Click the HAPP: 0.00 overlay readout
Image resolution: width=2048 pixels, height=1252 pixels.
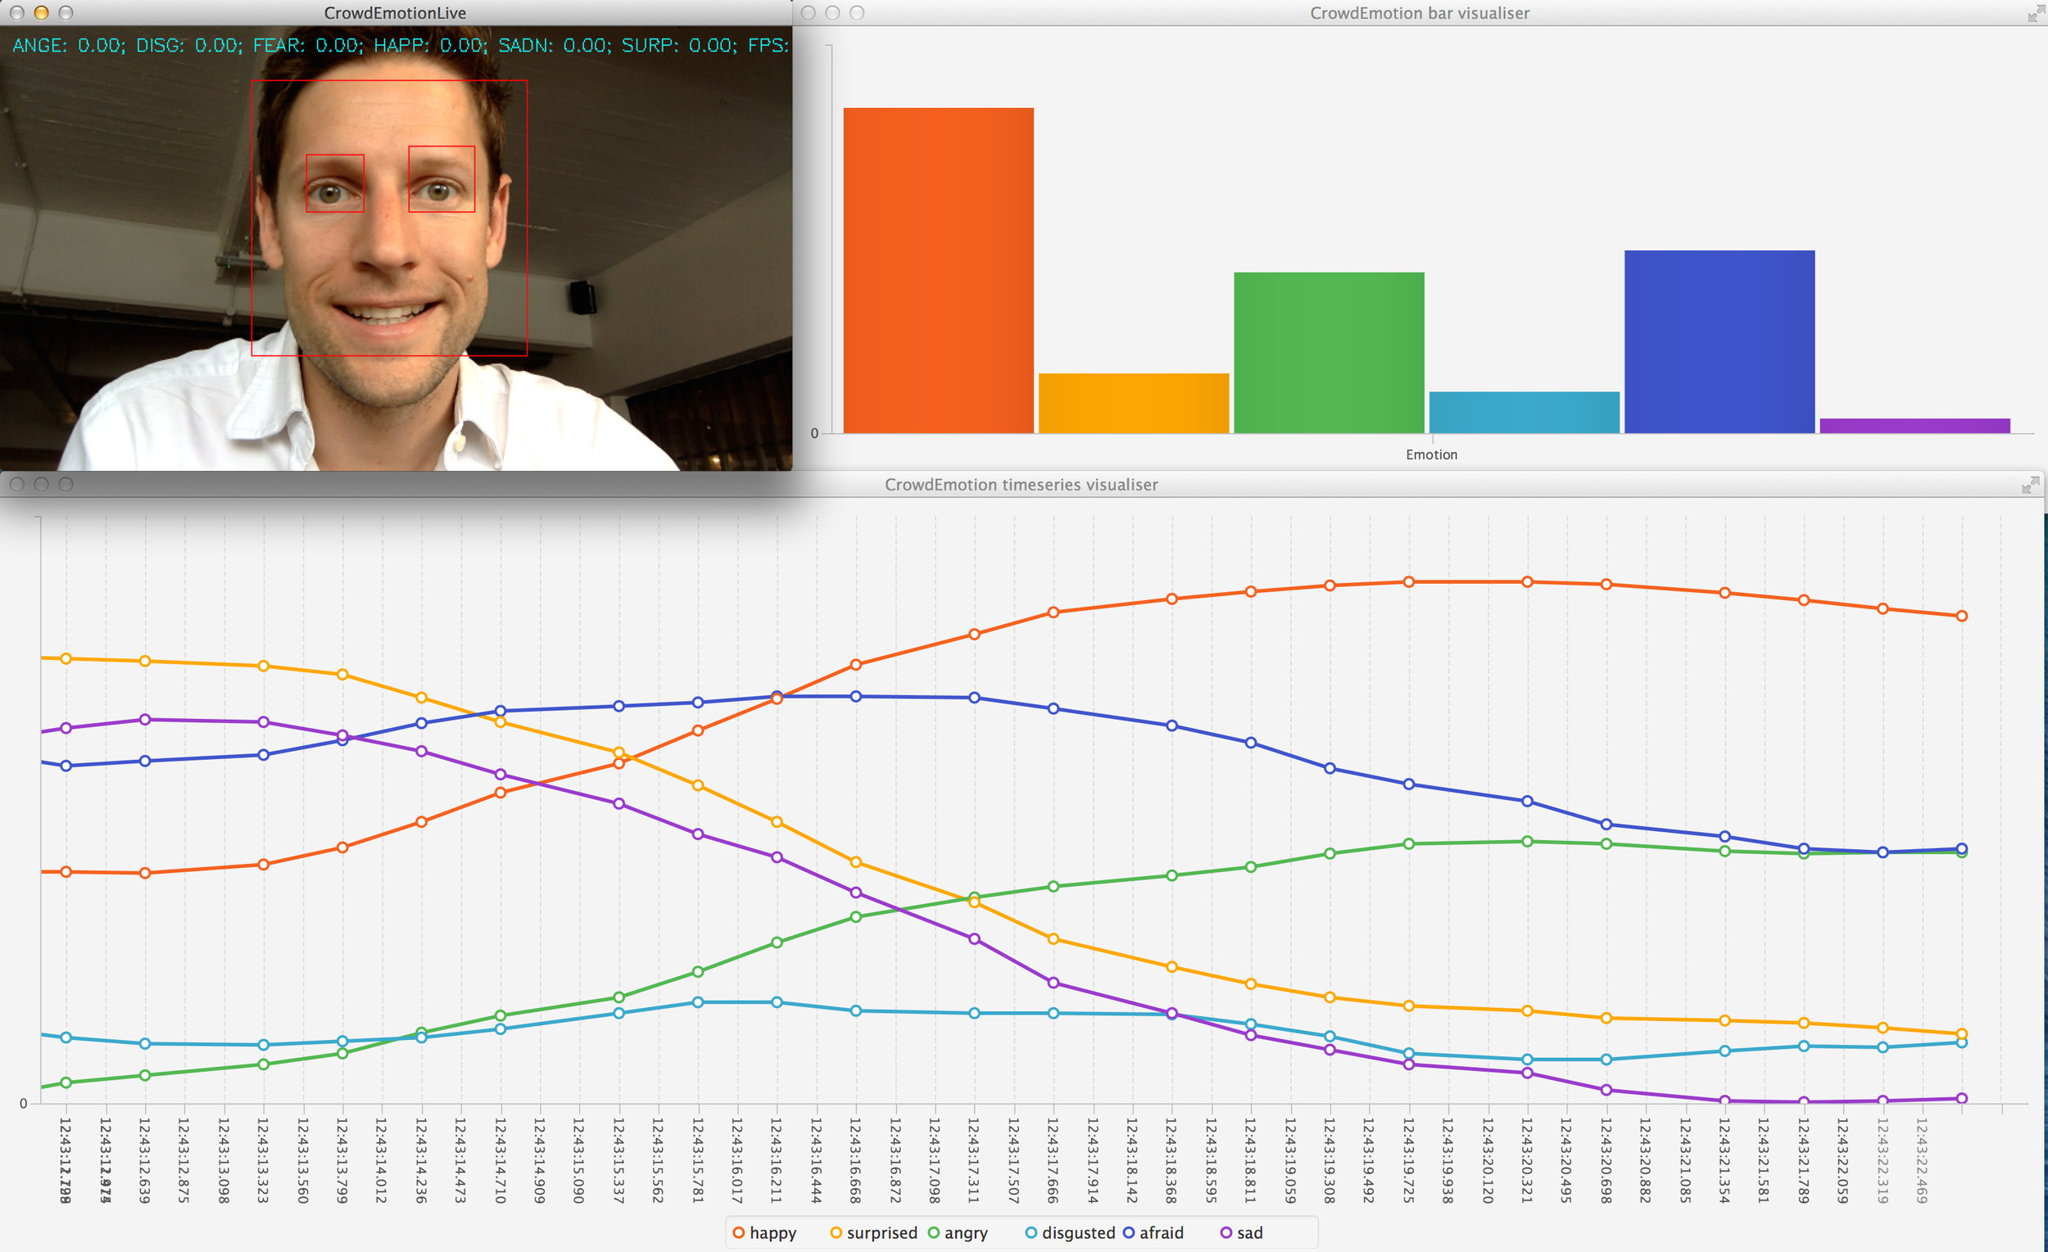(x=431, y=45)
